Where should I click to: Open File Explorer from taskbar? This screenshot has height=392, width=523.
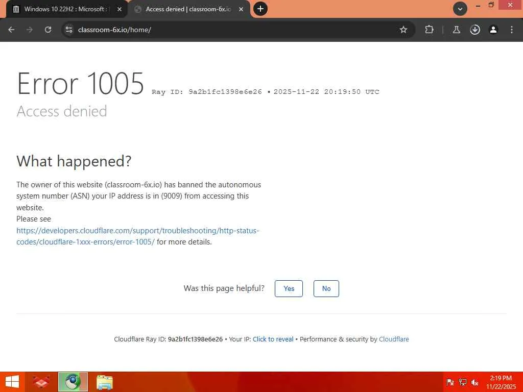click(x=104, y=382)
